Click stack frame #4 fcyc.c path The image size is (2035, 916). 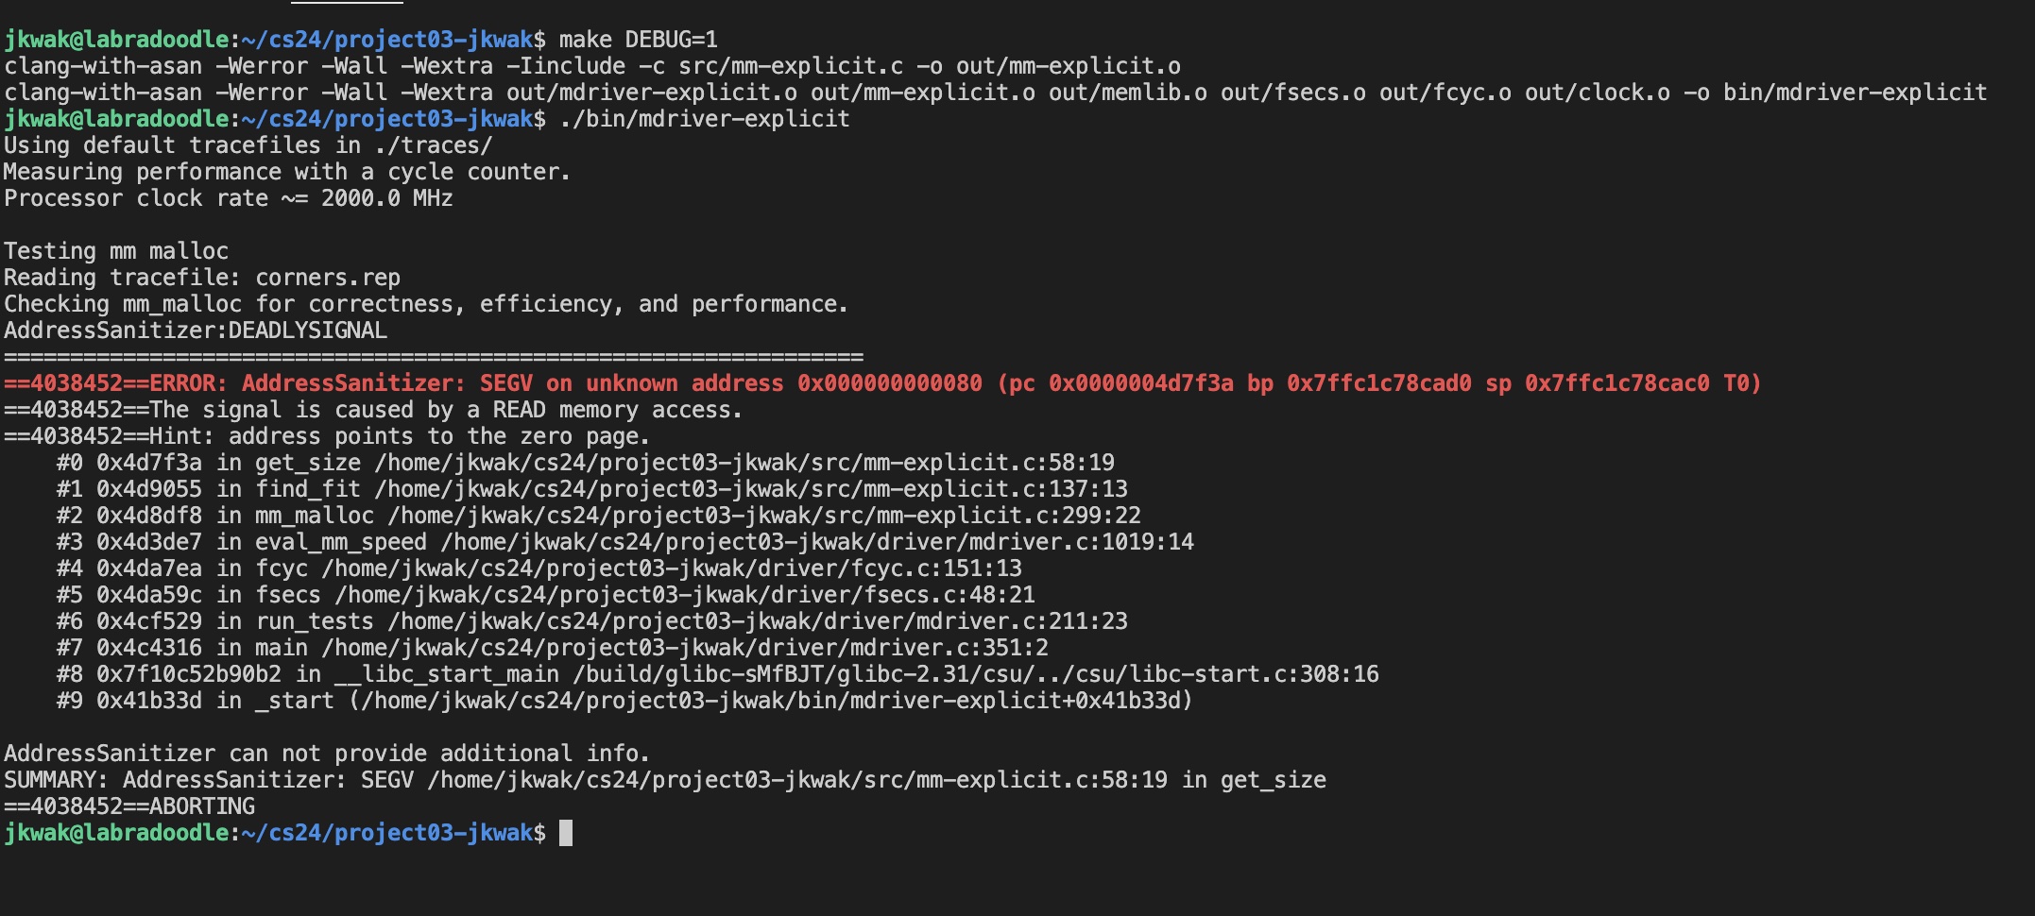click(x=672, y=568)
